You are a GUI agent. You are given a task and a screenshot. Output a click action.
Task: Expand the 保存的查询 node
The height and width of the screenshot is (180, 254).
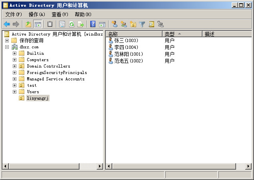pyautogui.click(x=7, y=40)
